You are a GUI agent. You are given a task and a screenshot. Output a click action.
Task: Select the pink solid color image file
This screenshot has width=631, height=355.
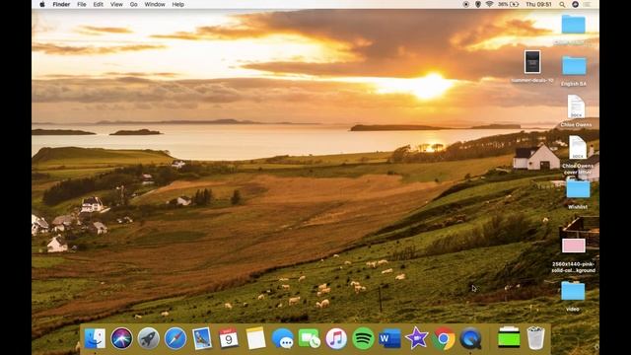tap(574, 246)
